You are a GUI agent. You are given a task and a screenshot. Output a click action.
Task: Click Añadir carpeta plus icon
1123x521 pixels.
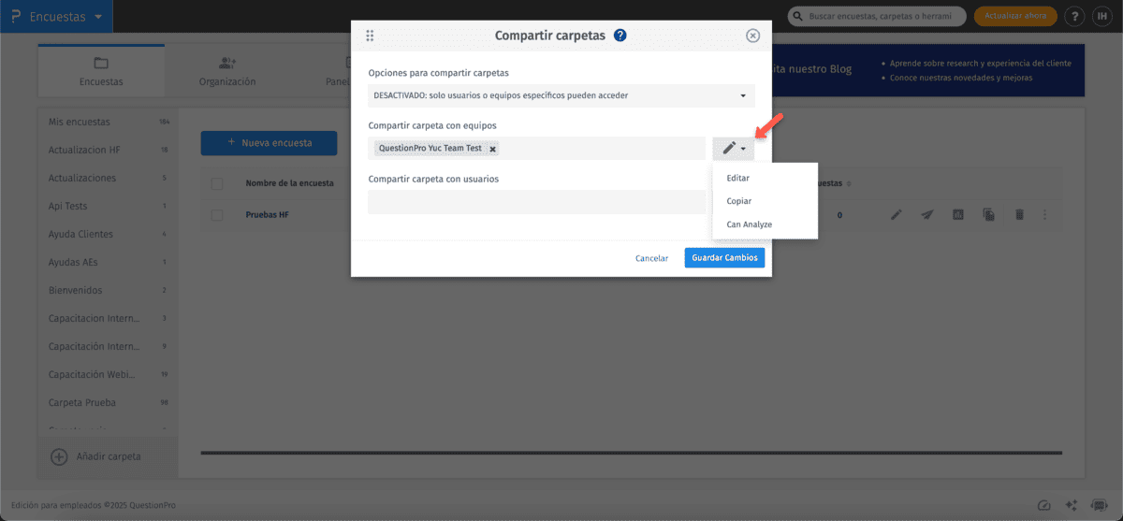click(59, 456)
